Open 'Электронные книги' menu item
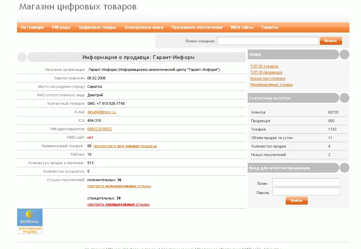 coord(144,27)
